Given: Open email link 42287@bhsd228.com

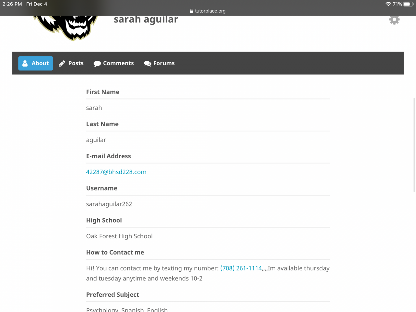Looking at the screenshot, I should coord(116,172).
